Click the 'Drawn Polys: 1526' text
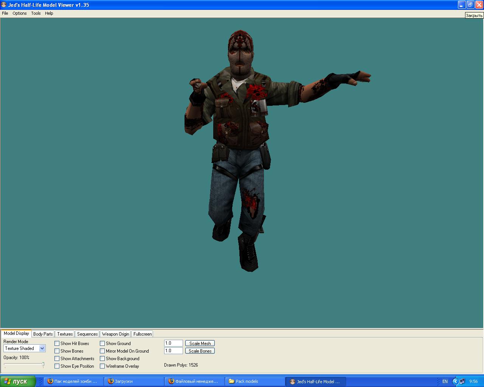Viewport: 484px width, 387px height. pyautogui.click(x=181, y=365)
